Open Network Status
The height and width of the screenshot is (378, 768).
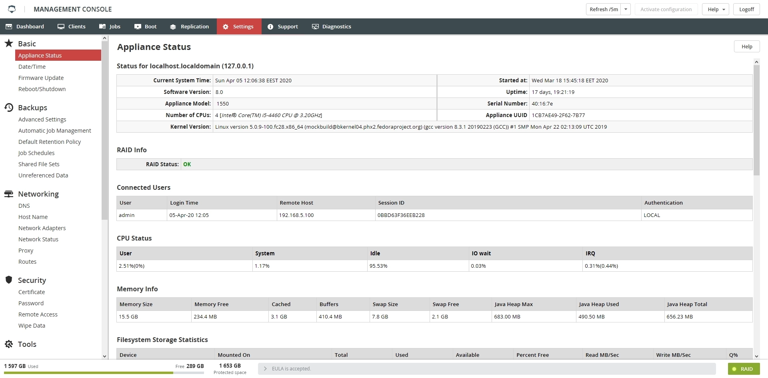coord(38,239)
